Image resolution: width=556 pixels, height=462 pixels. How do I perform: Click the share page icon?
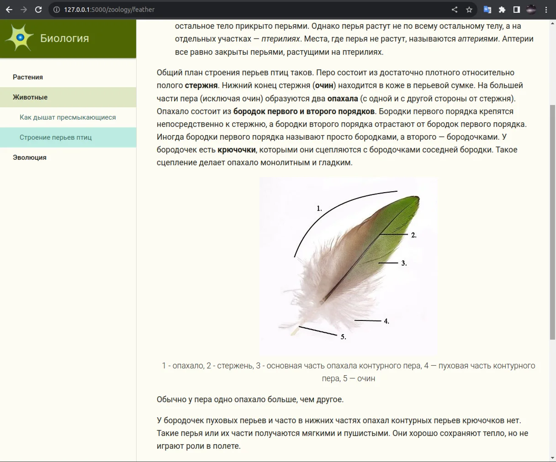[x=455, y=10]
